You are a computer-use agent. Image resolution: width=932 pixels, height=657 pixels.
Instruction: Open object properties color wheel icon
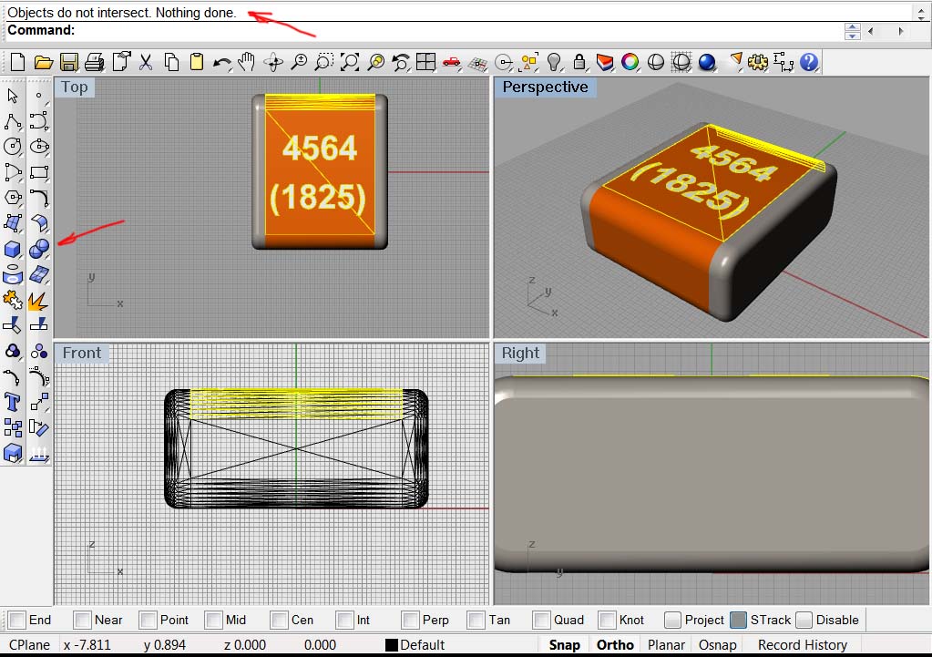(x=630, y=62)
